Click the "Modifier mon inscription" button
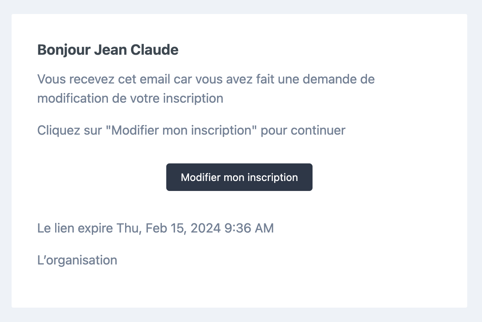The width and height of the screenshot is (482, 322). tap(239, 177)
